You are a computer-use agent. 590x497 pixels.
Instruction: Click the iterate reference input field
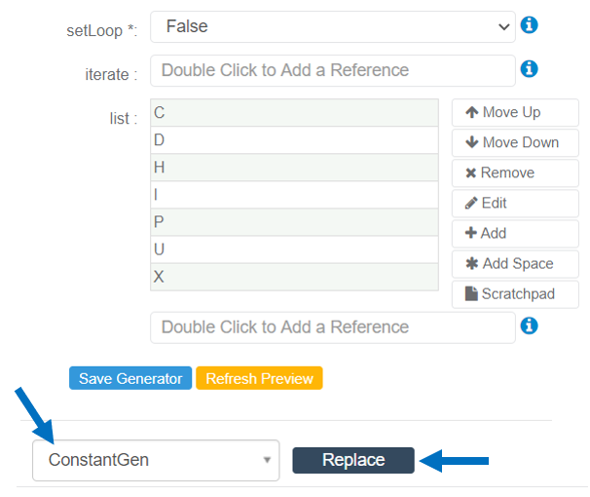(332, 70)
